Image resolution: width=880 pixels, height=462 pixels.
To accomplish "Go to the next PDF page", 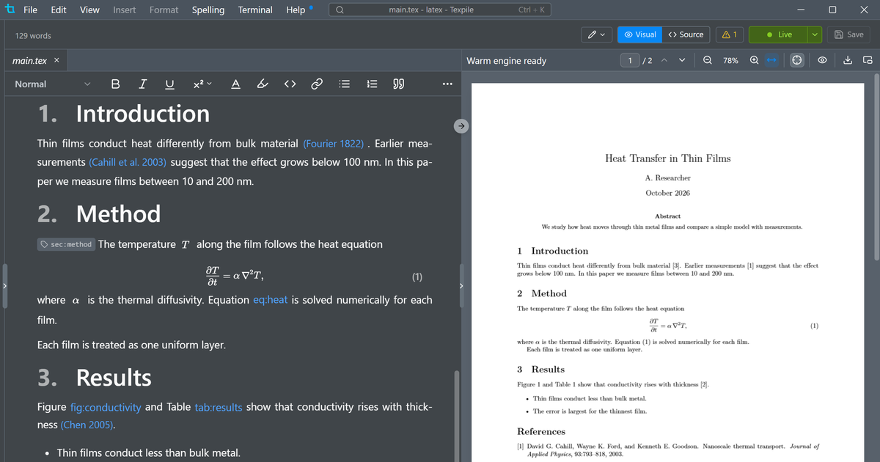I will [682, 61].
